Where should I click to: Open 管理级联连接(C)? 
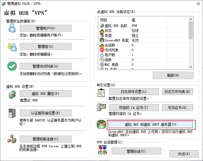point(46,139)
